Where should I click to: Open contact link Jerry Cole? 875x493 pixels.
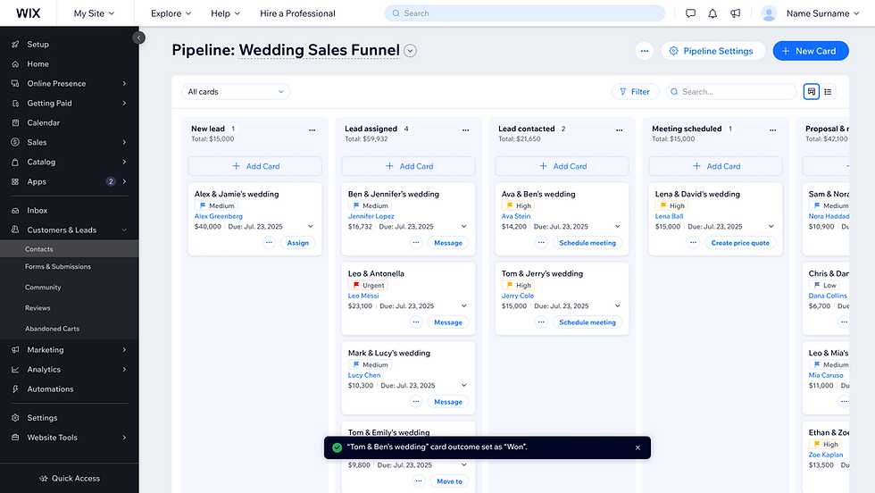pos(518,296)
